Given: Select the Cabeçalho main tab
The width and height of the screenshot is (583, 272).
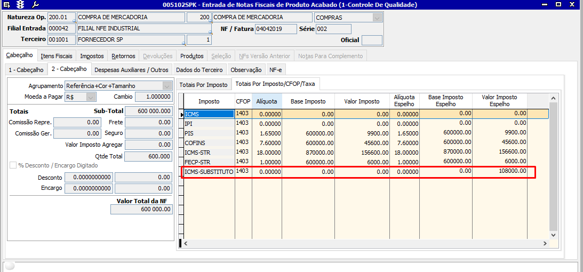Looking at the screenshot, I should coord(20,55).
